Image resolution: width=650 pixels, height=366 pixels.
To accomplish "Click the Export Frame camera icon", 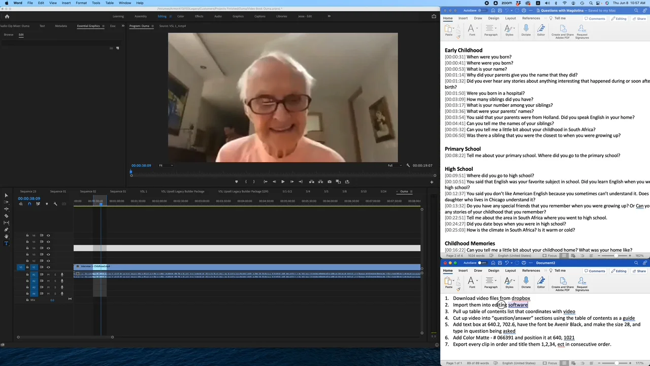I will (330, 181).
